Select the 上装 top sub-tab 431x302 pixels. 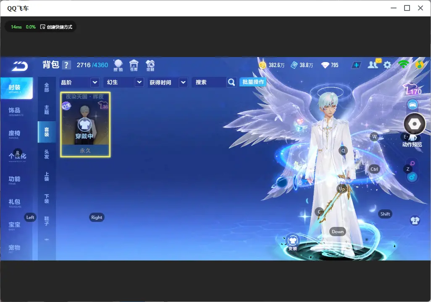click(x=47, y=177)
